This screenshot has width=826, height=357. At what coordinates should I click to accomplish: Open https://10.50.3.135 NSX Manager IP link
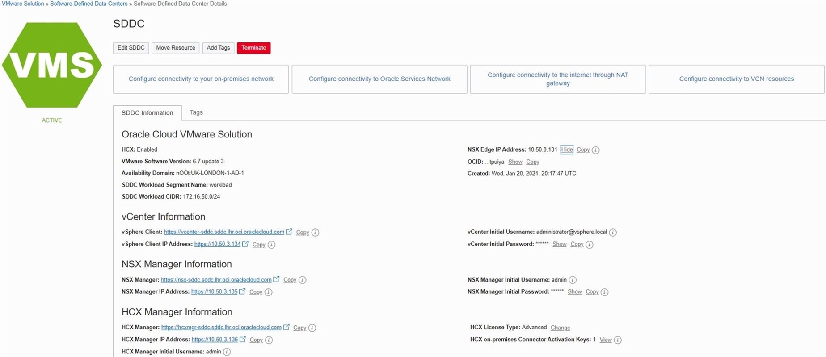(x=214, y=292)
